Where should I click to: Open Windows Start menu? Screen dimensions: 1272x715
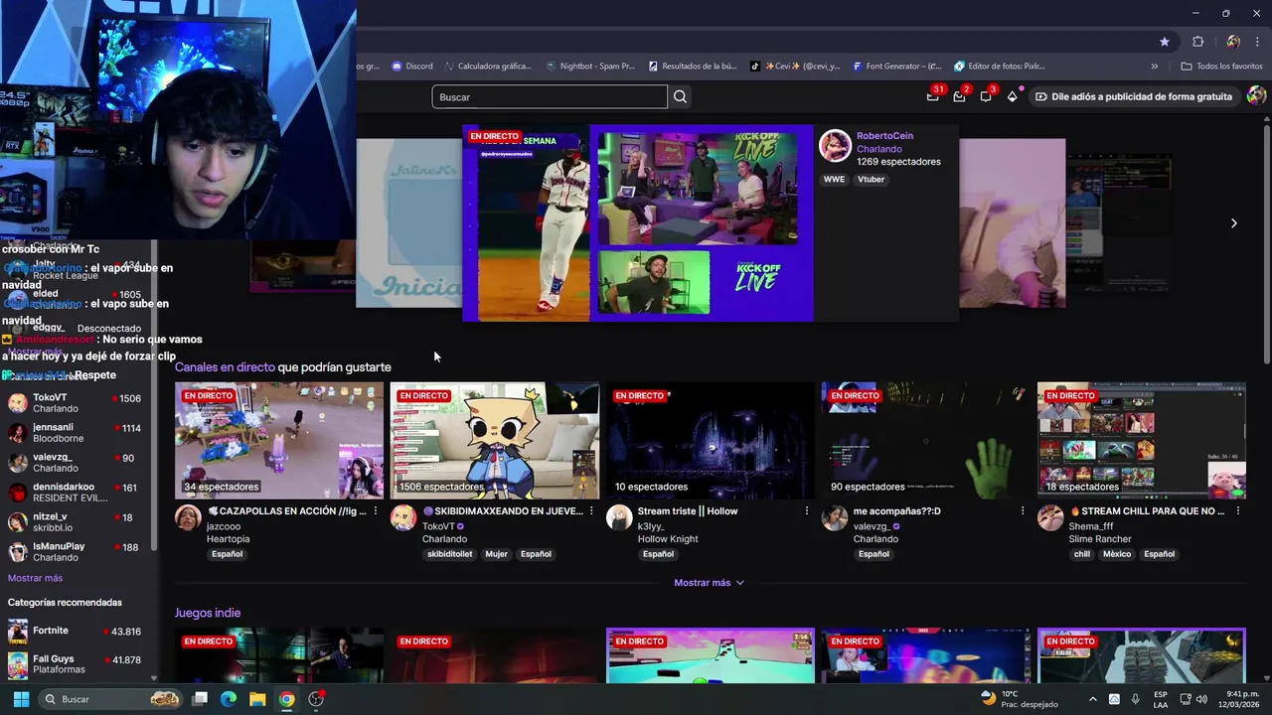pos(21,699)
